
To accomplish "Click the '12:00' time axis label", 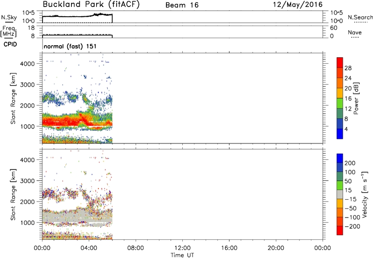I will pyautogui.click(x=182, y=248).
